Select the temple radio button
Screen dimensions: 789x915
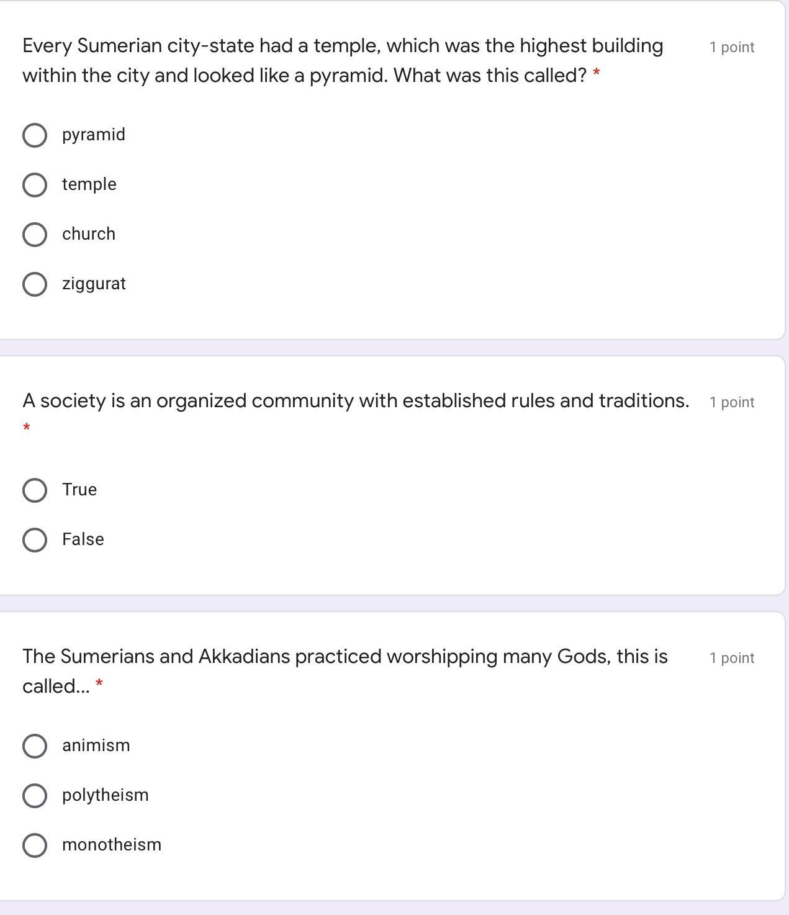click(x=35, y=185)
